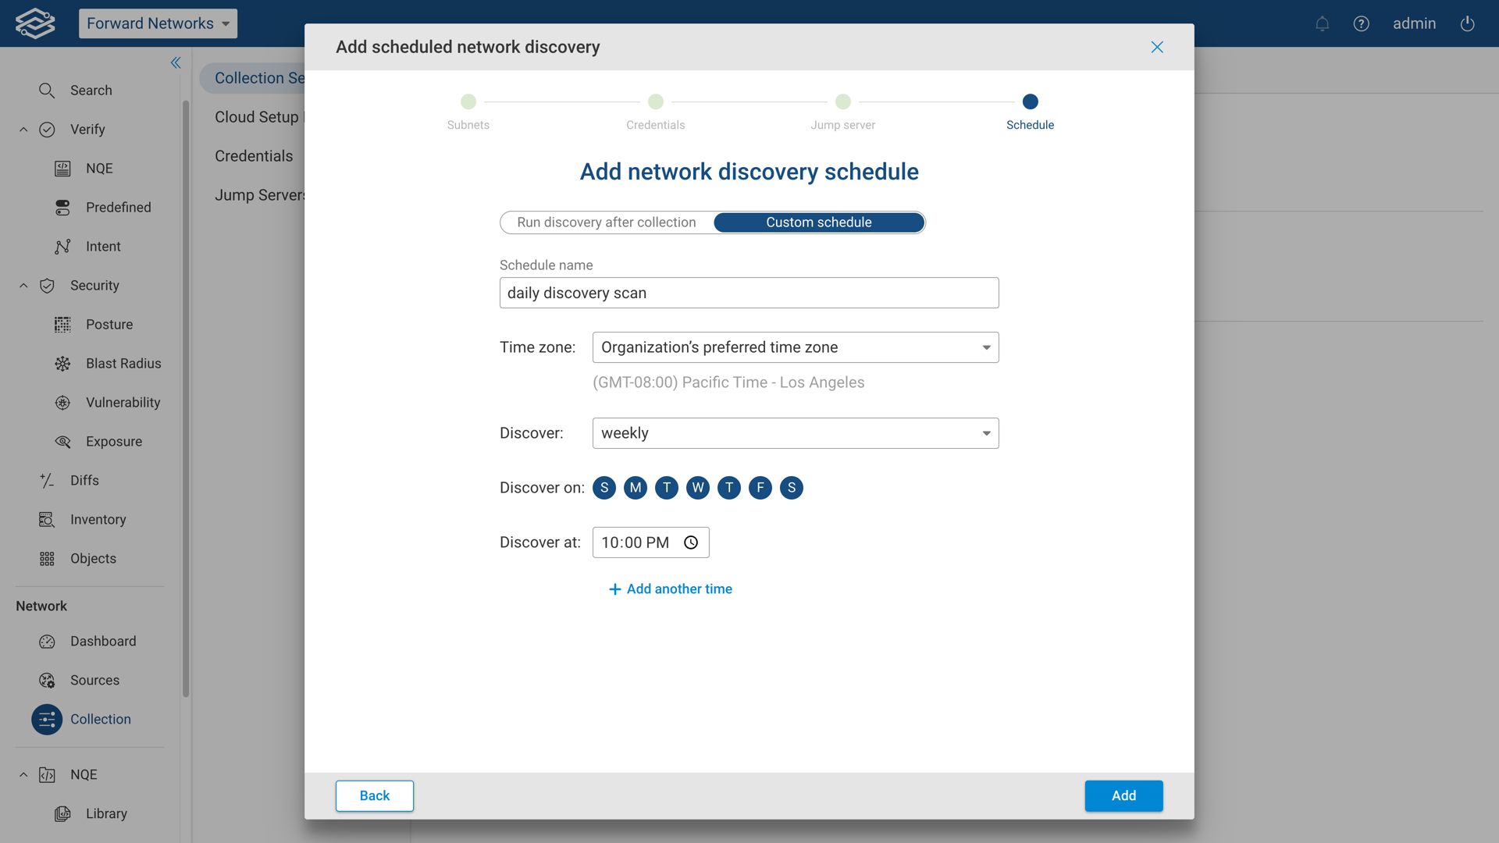This screenshot has height=843, width=1499.
Task: Click the Exposure icon in the sidebar
Action: click(x=63, y=441)
